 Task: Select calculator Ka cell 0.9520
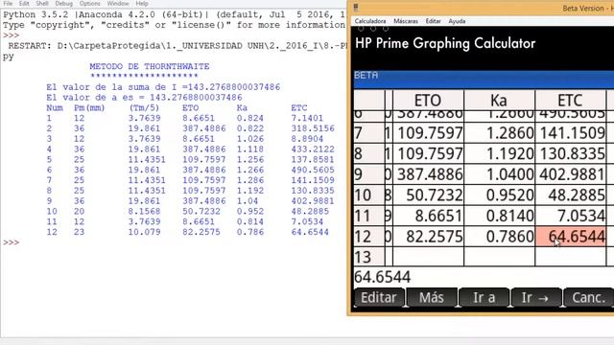coord(499,195)
